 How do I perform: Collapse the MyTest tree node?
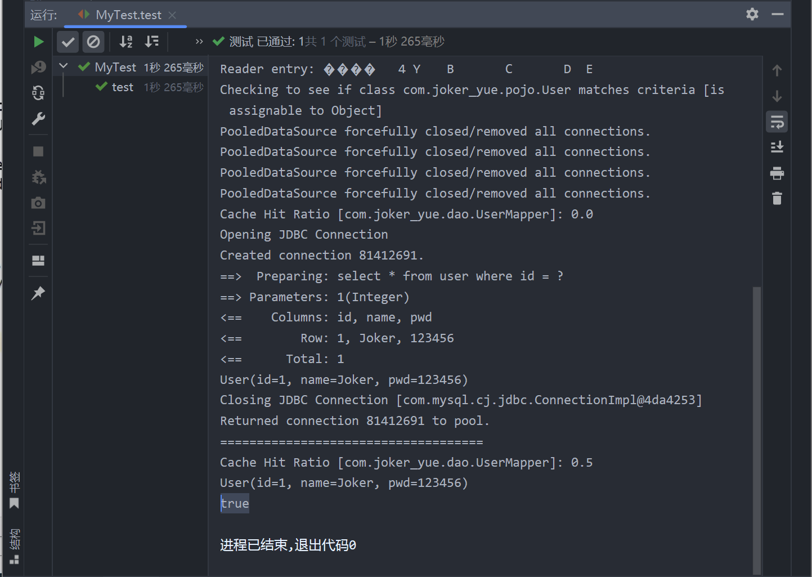(x=64, y=66)
